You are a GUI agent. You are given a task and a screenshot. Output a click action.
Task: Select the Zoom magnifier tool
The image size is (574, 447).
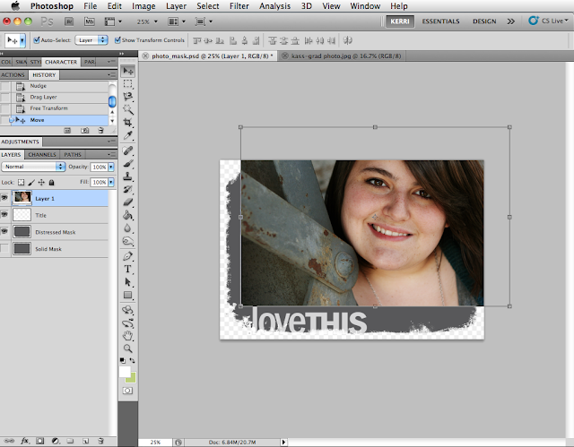coord(128,348)
